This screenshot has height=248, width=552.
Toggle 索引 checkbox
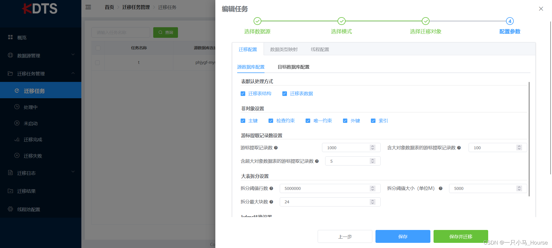[373, 121]
